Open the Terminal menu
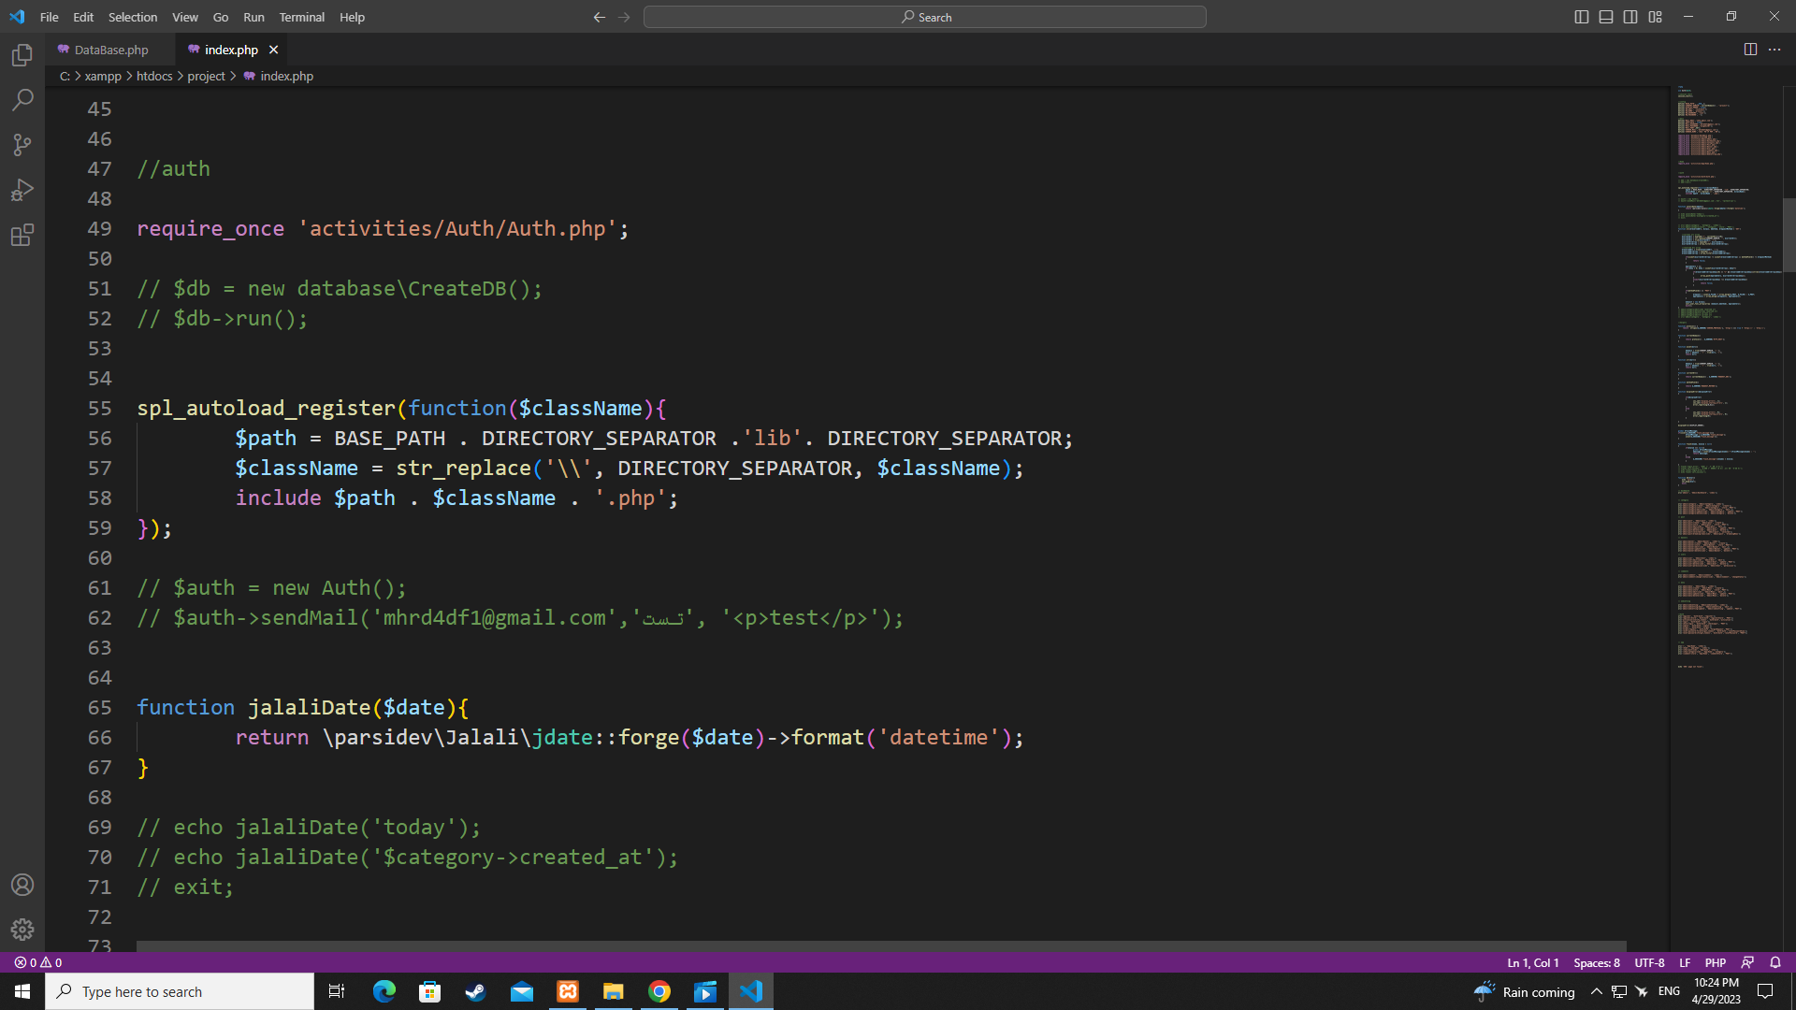 point(301,17)
